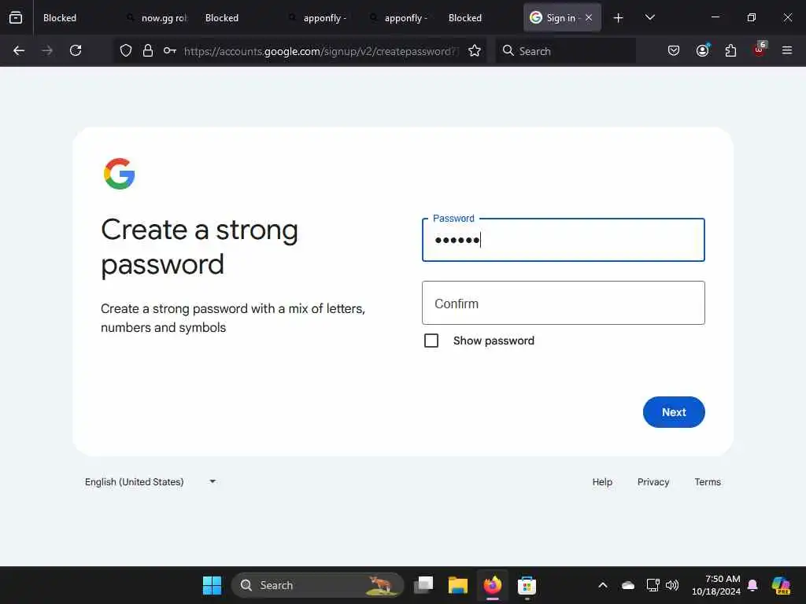Switch to the first apponfly tab
The image size is (806, 604).
tap(320, 18)
